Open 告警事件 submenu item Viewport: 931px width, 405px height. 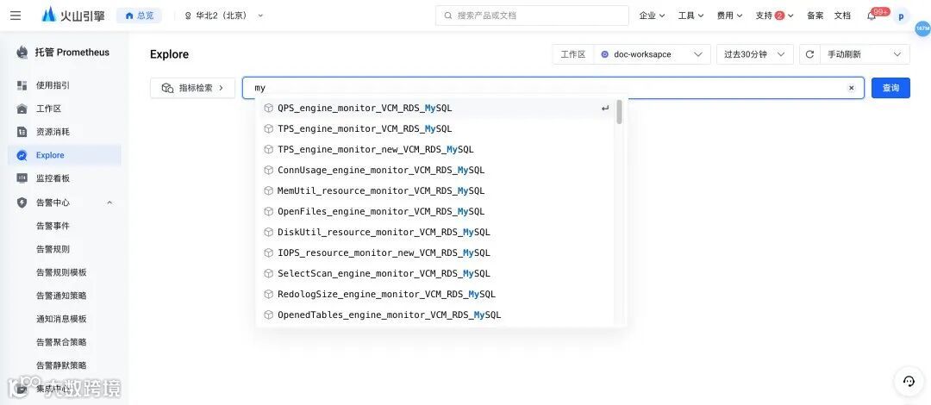click(53, 226)
